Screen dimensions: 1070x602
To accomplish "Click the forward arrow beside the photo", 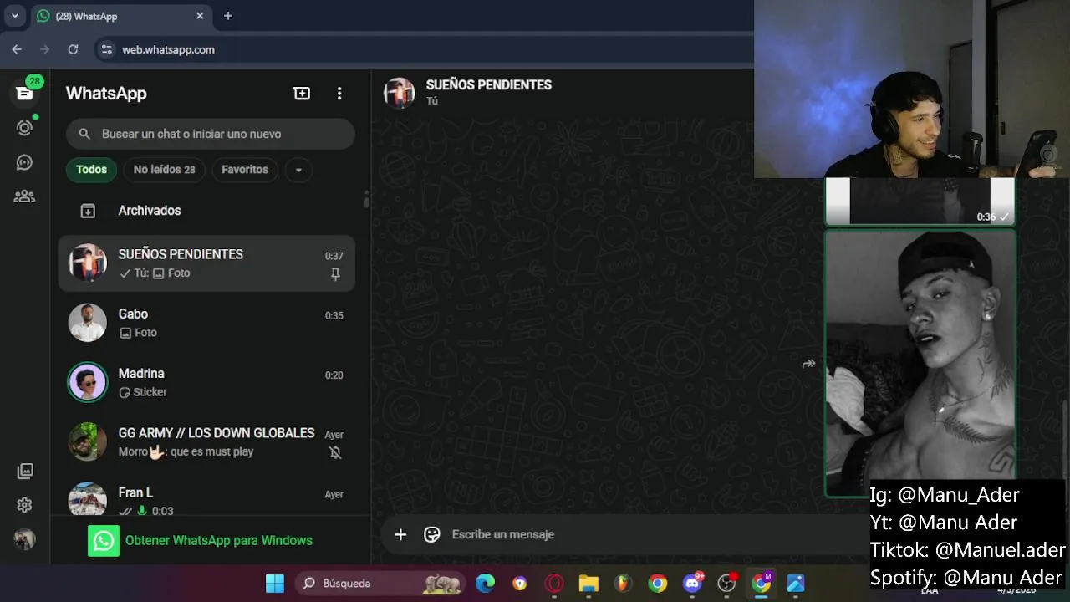I will coord(808,364).
